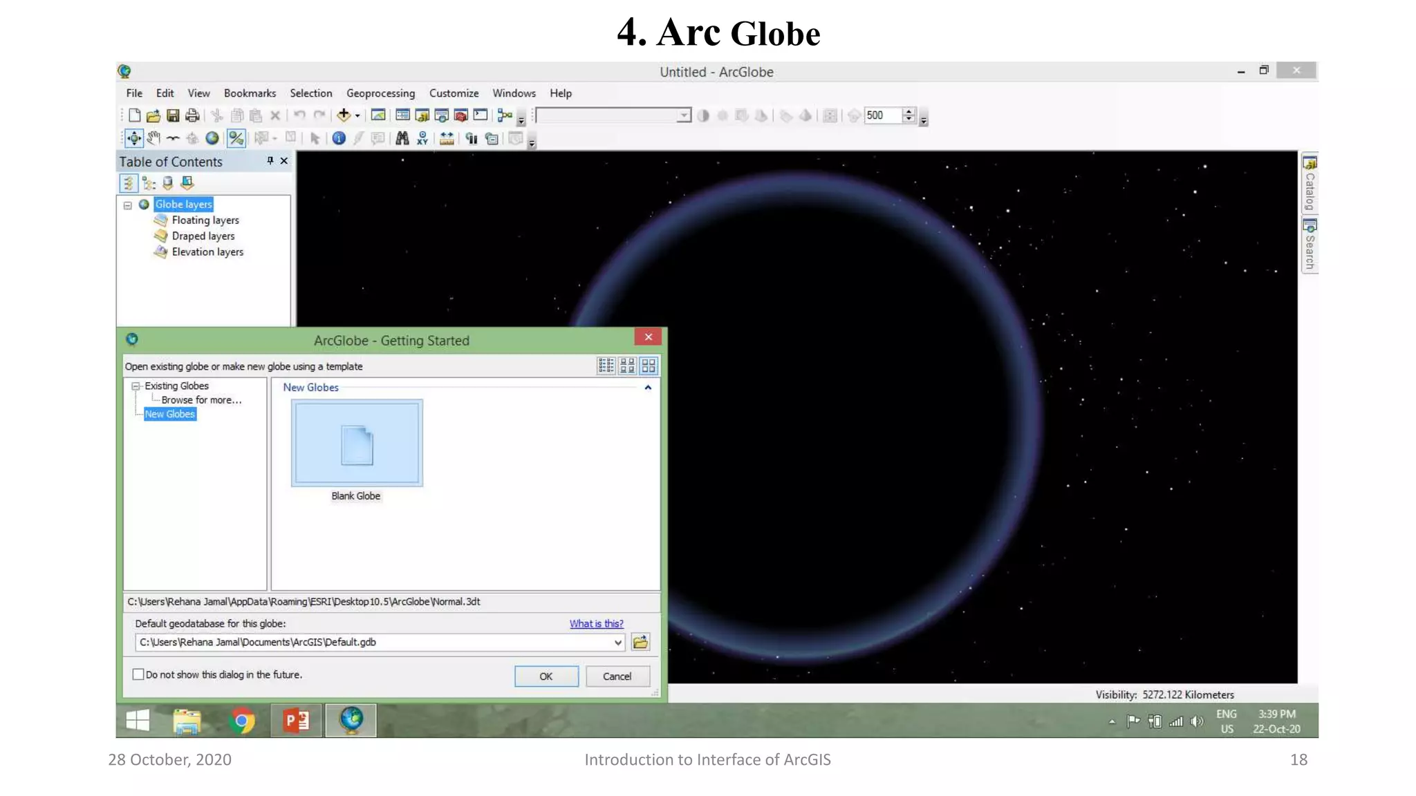Viewport: 1416px width, 796px height.
Task: Switch dialog to list view mode
Action: 606,366
